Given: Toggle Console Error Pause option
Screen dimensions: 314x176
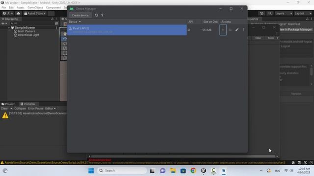Looking at the screenshot, I should (36, 109).
